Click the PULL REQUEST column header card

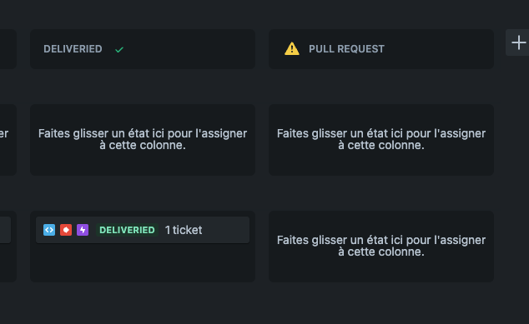click(381, 49)
